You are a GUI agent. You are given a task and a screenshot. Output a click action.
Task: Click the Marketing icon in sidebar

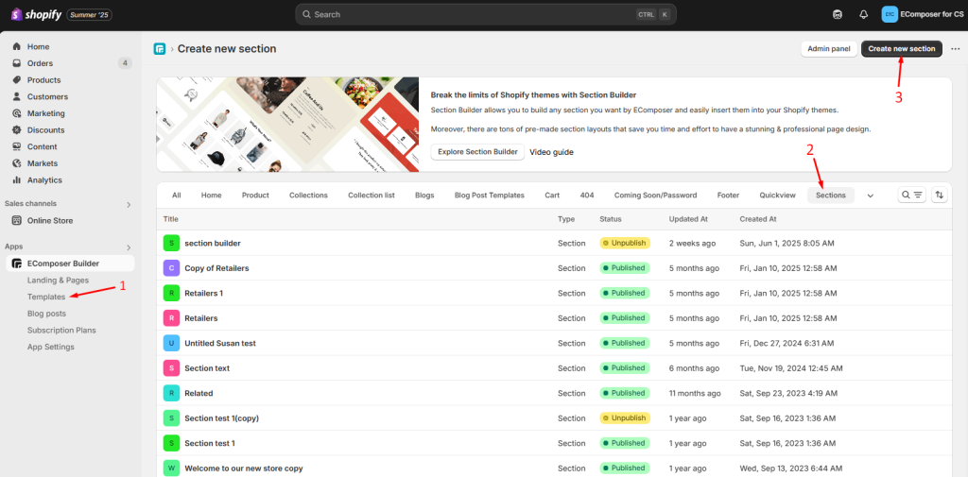click(x=17, y=113)
